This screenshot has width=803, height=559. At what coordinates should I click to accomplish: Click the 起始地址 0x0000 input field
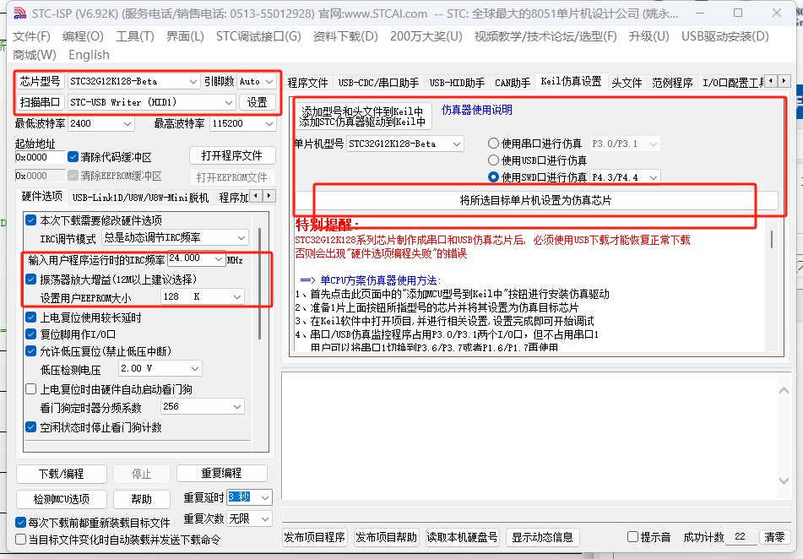[40, 157]
